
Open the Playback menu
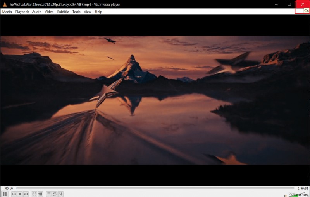coord(22,12)
